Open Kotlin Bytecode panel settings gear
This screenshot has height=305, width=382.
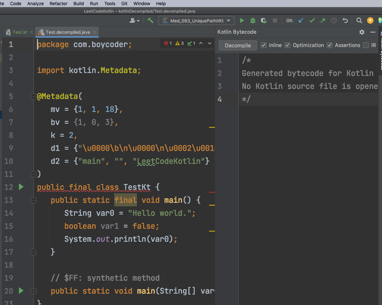click(x=362, y=32)
